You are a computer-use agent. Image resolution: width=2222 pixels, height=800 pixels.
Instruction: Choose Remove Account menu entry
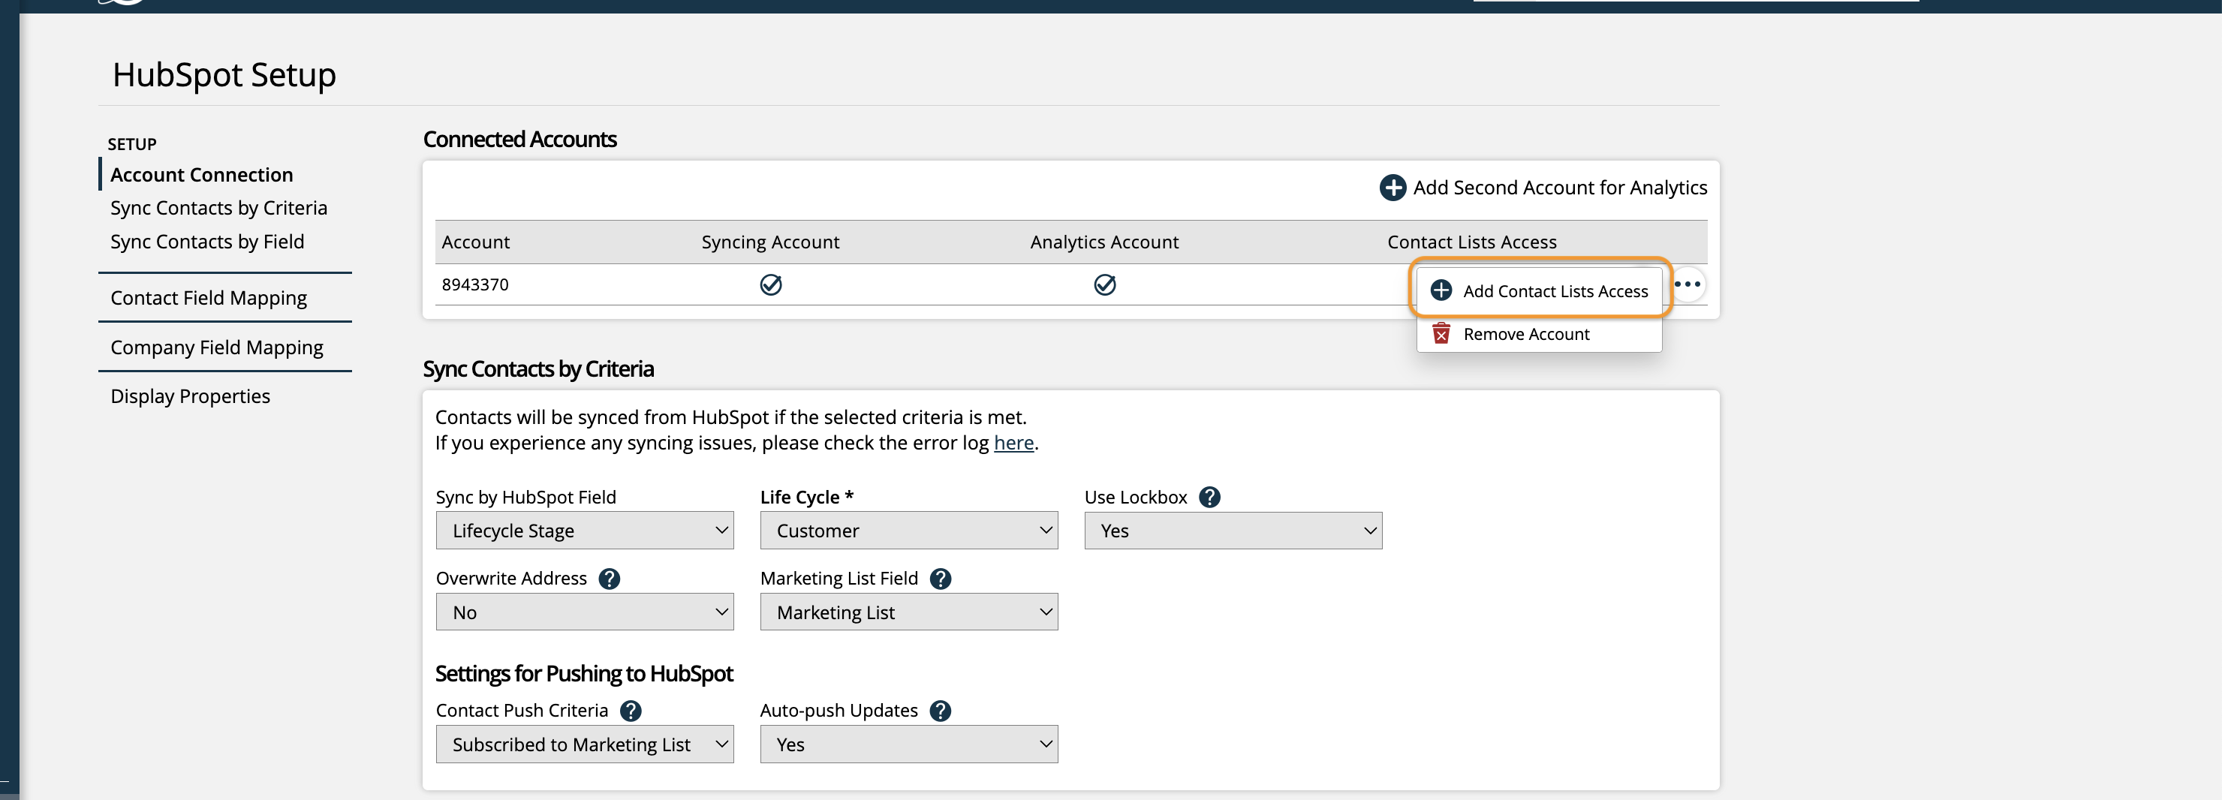pos(1540,334)
